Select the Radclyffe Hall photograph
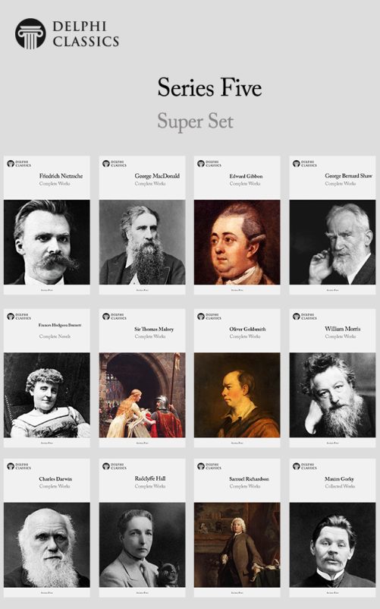The width and height of the screenshot is (380, 609). pyautogui.click(x=143, y=545)
